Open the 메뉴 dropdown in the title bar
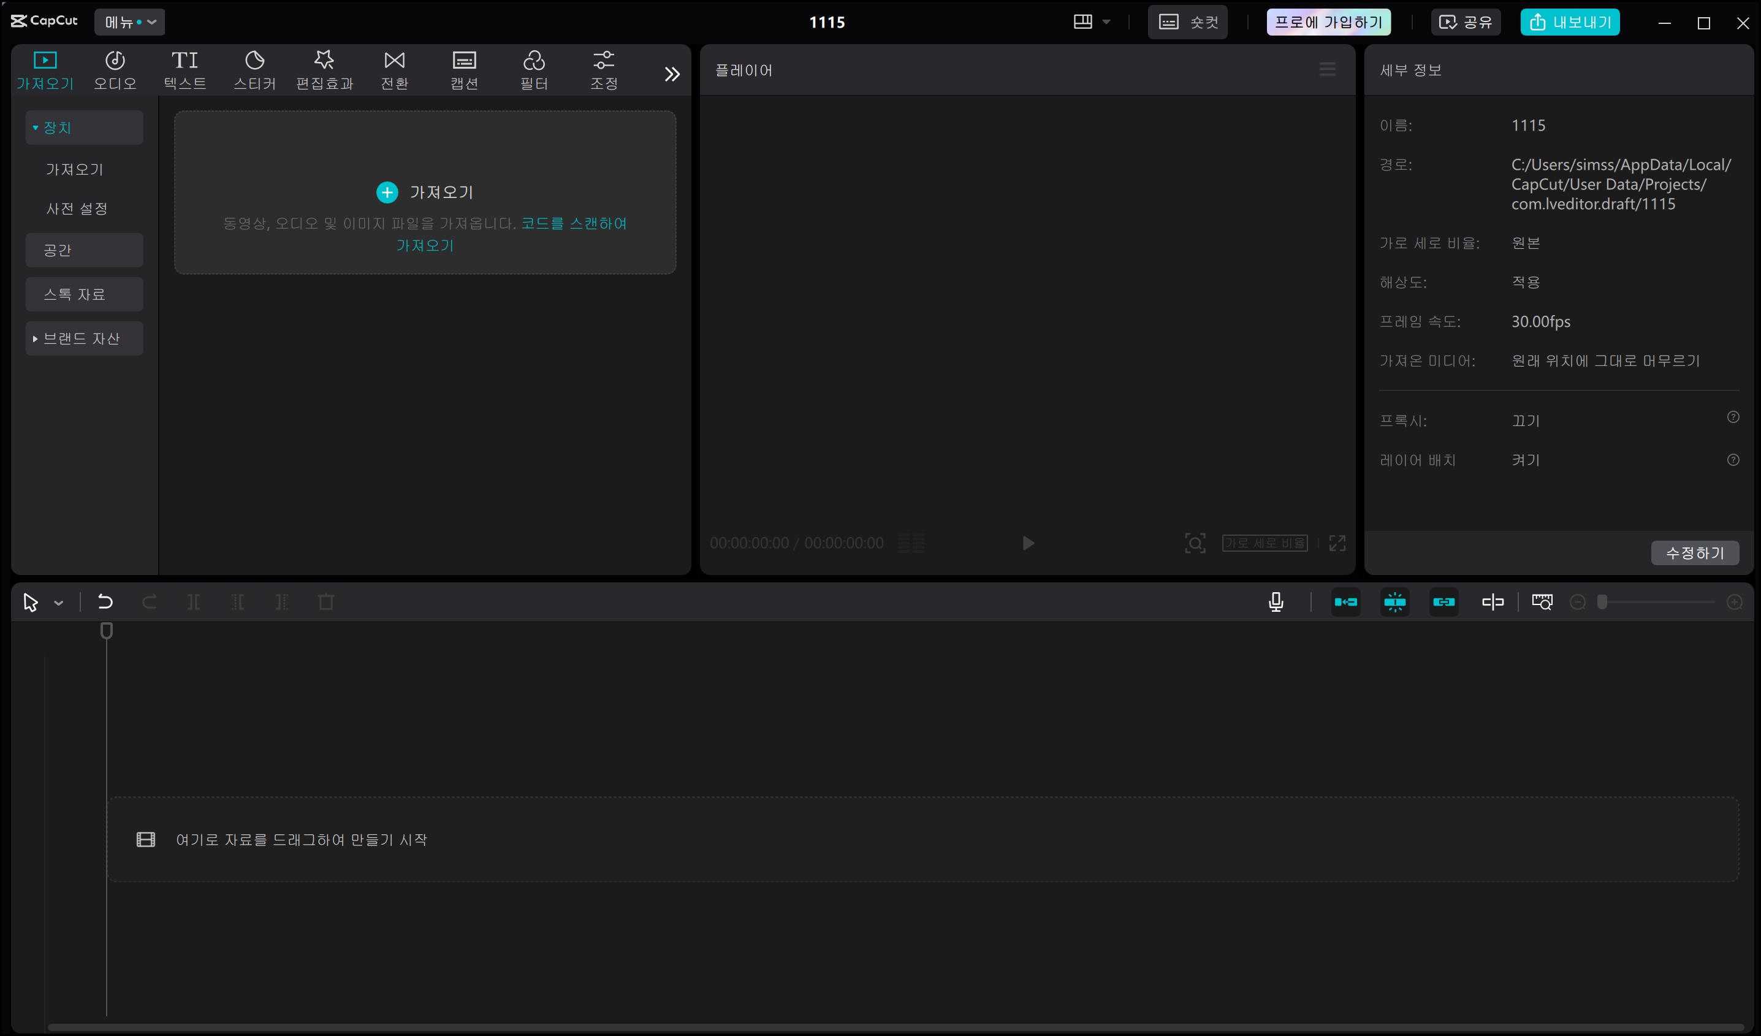This screenshot has width=1761, height=1036. pyautogui.click(x=130, y=22)
